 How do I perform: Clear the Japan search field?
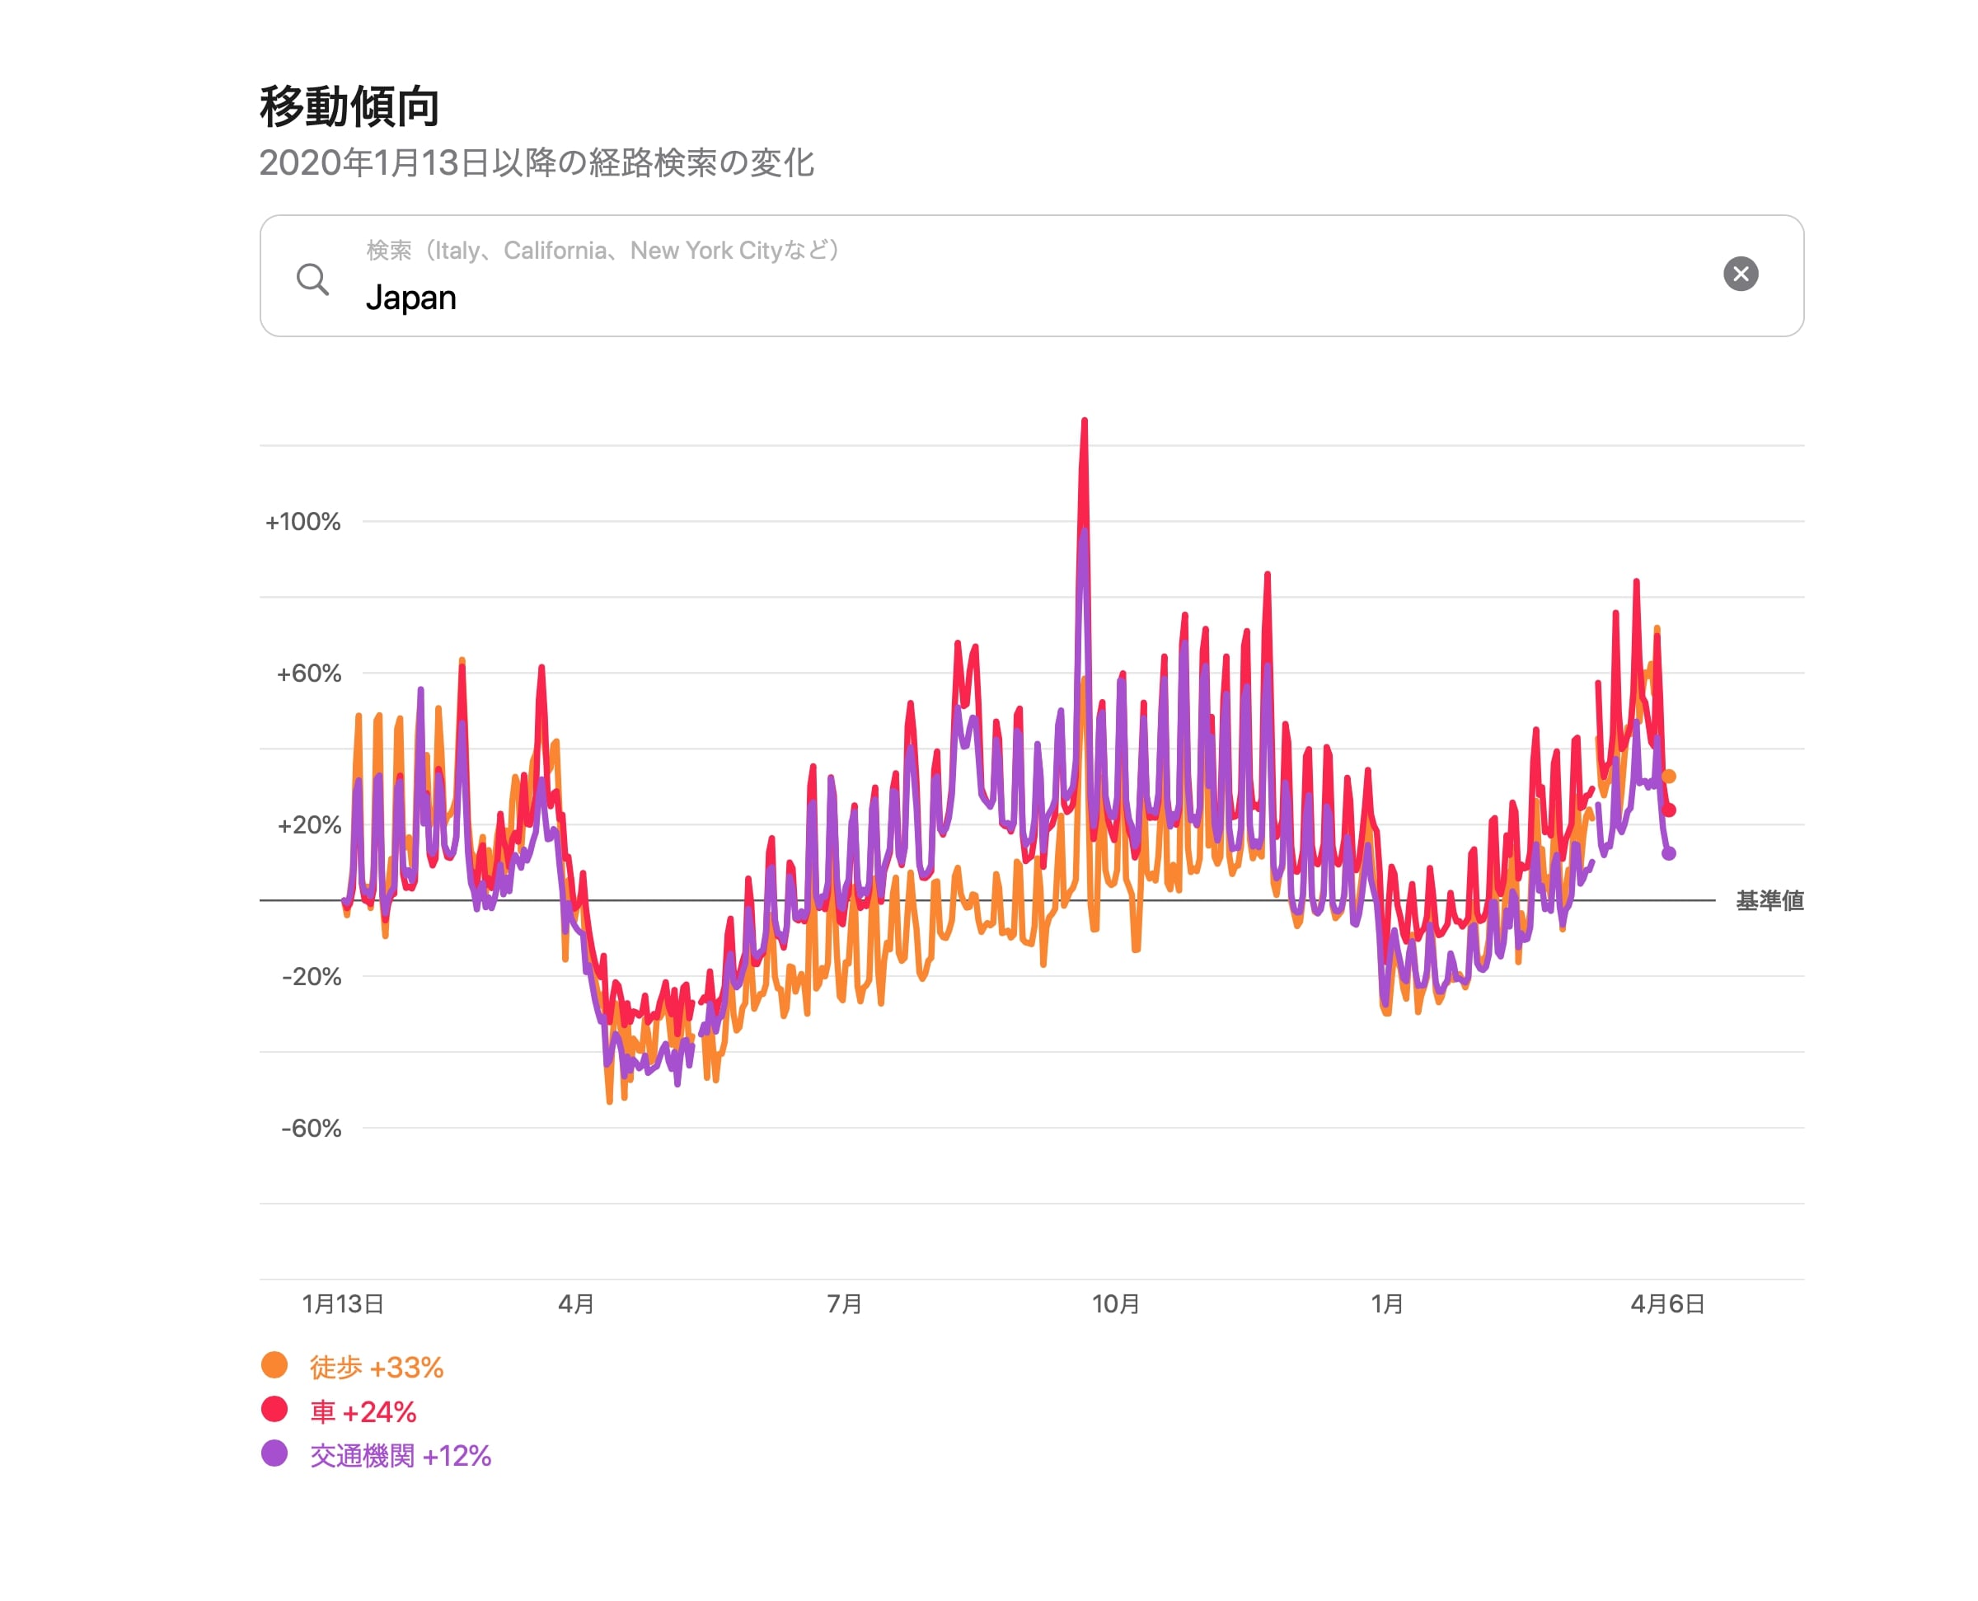(1740, 274)
